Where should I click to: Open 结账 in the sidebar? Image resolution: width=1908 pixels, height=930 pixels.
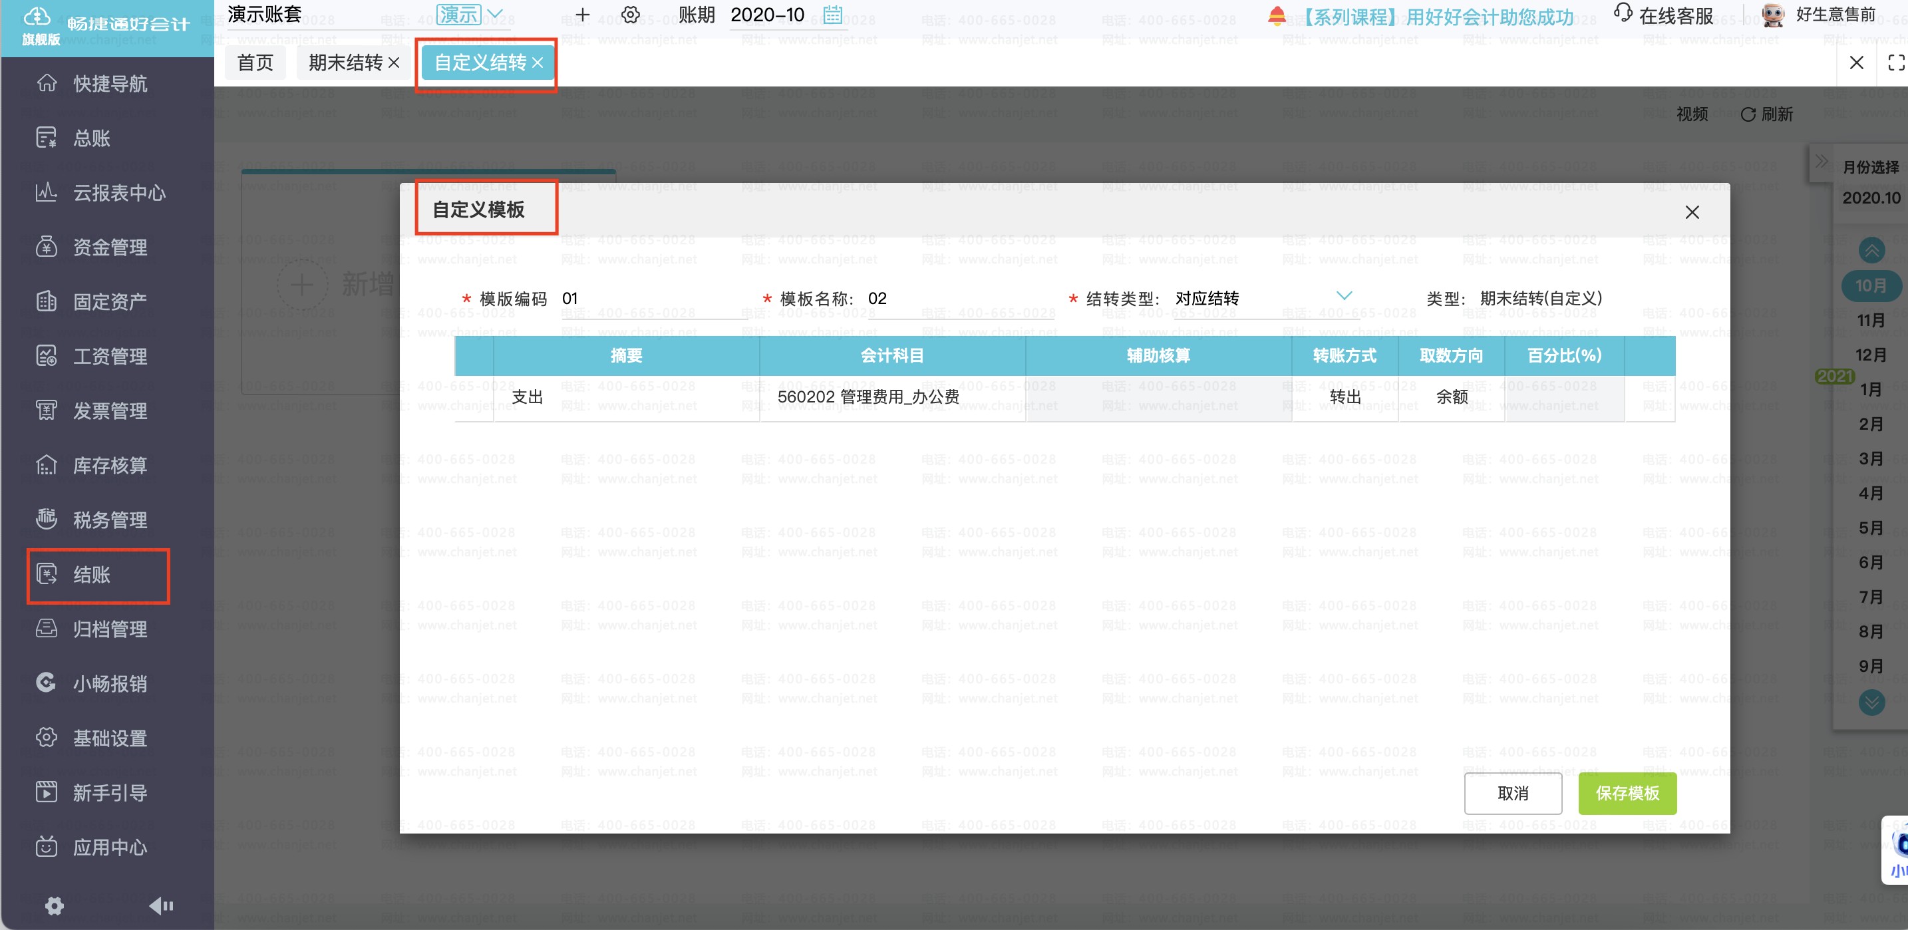point(98,575)
